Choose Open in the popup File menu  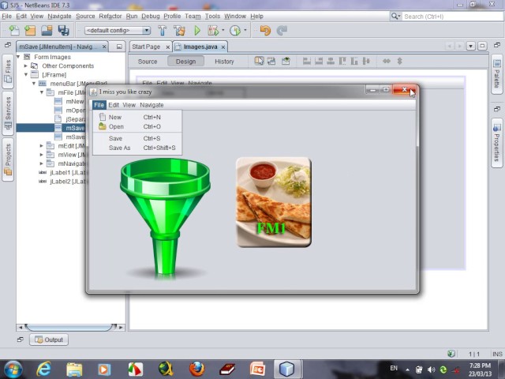(137, 126)
